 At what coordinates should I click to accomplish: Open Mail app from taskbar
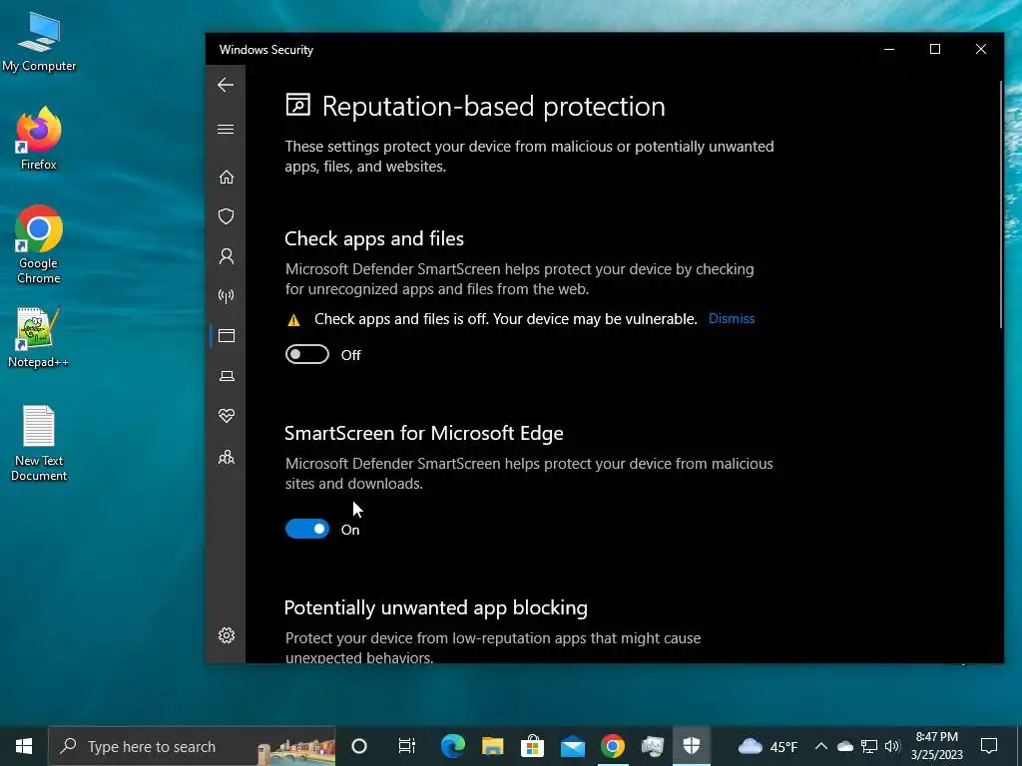[573, 746]
